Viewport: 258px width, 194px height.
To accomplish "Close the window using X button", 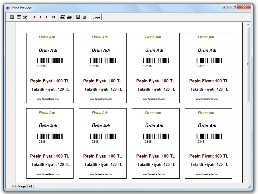I will (244, 7).
